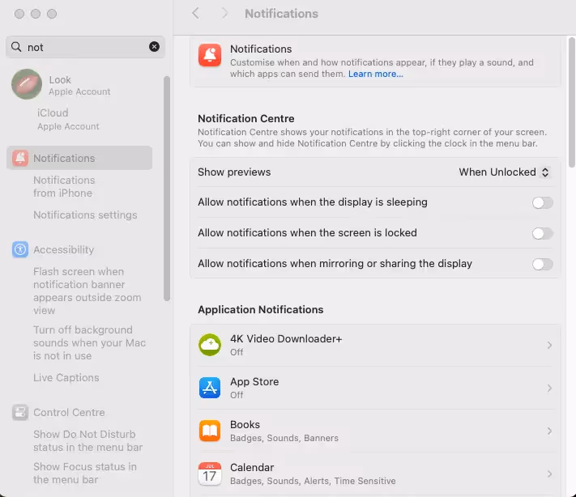The image size is (576, 497).
Task: Select Notifications settings search result
Action: 85,215
